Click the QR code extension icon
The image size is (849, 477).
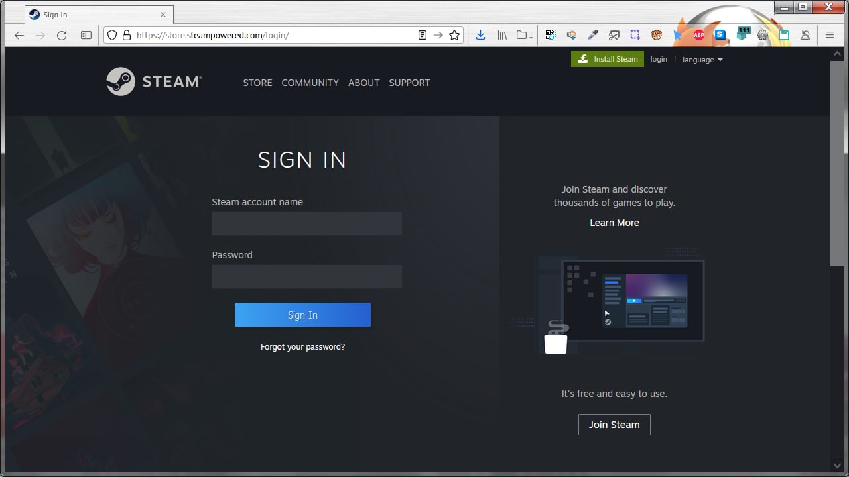point(551,35)
